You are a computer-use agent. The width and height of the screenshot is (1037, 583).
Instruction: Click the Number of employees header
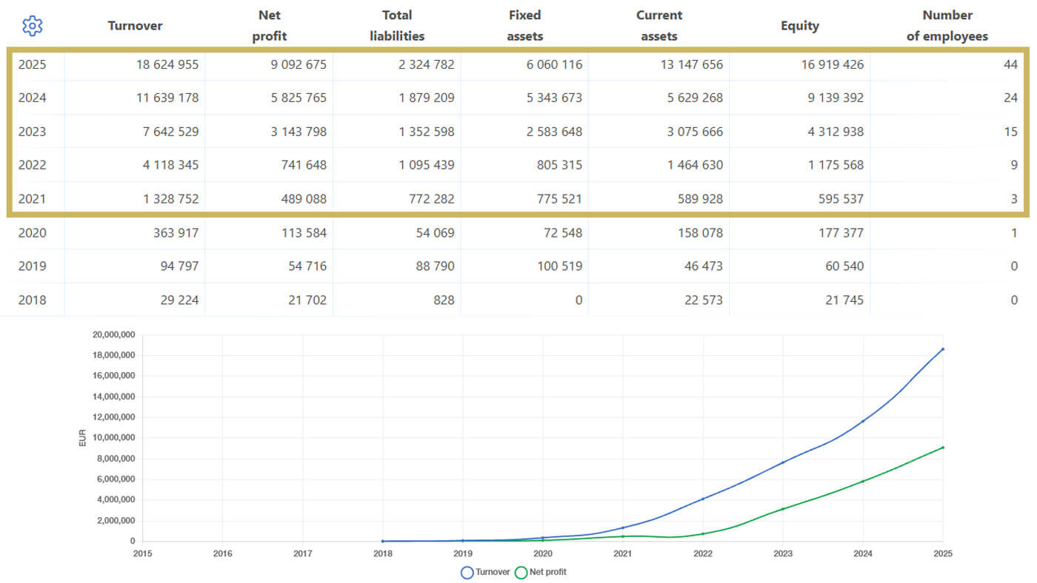[947, 25]
